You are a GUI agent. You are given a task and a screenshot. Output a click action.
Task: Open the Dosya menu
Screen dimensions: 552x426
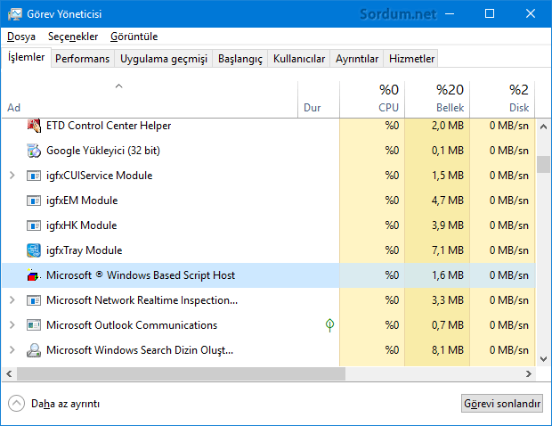(x=21, y=37)
